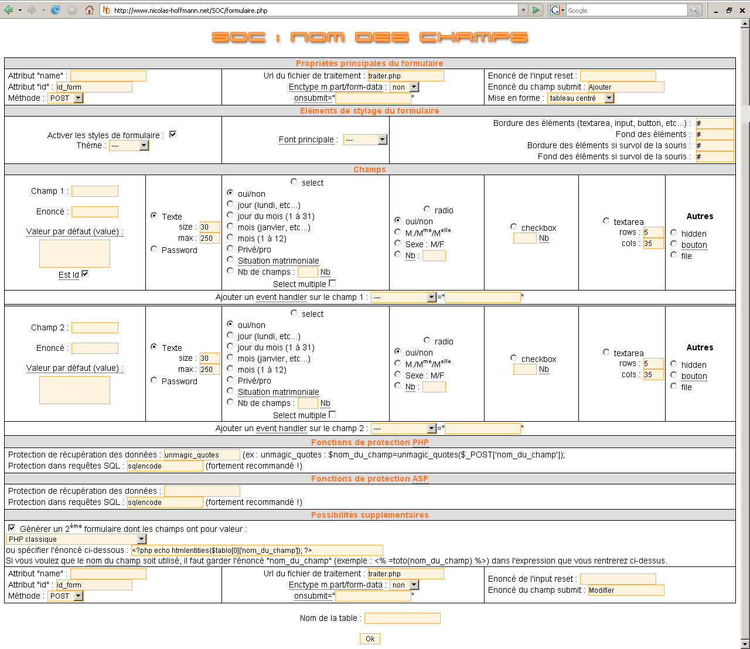Click the green Go arrow button

click(536, 10)
